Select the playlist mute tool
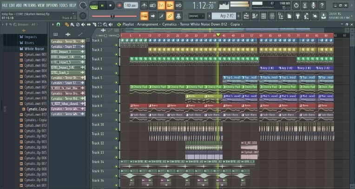Screen dimensions: 355x189 pos(83,25)
